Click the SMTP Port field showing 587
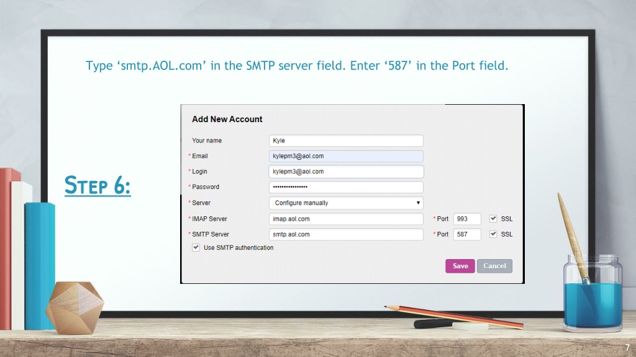This screenshot has height=357, width=636. (x=467, y=234)
